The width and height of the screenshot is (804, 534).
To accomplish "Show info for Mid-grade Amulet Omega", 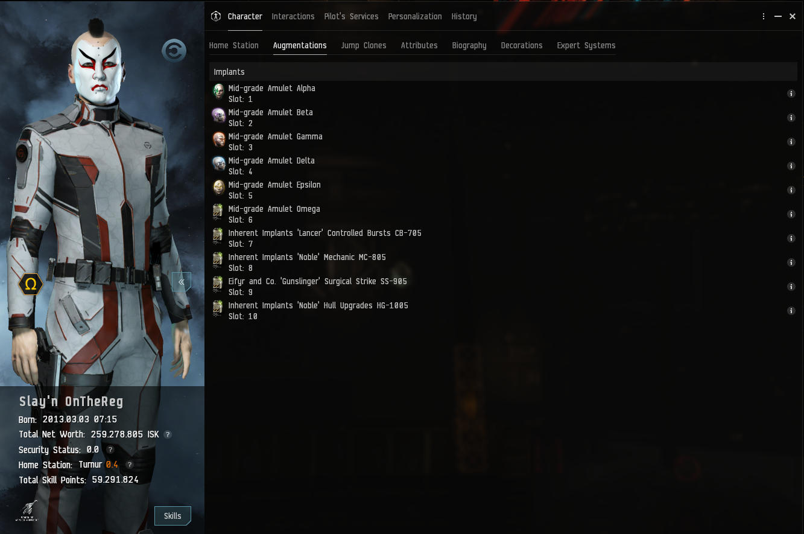I will (791, 214).
